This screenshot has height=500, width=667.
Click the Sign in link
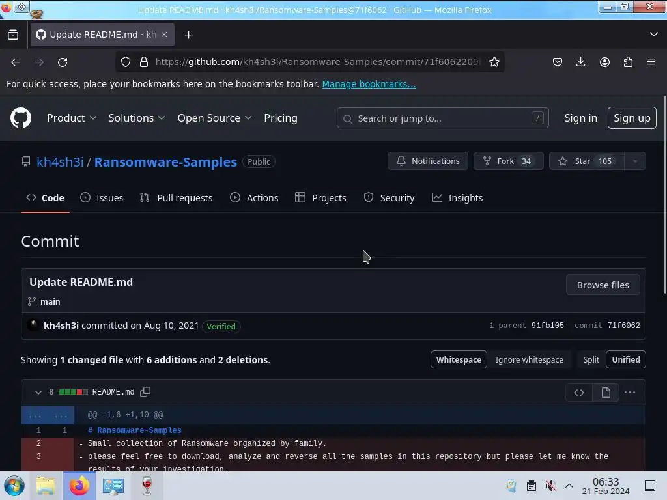(580, 118)
